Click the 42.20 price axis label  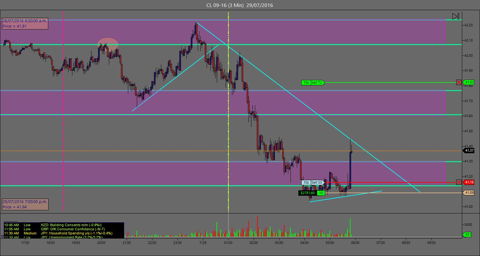(469, 25)
